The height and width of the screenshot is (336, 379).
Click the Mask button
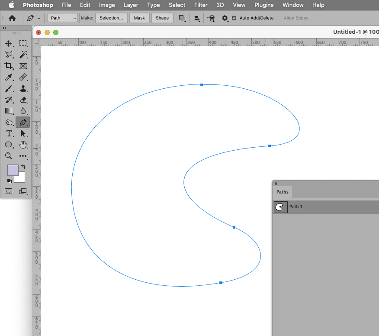[139, 18]
